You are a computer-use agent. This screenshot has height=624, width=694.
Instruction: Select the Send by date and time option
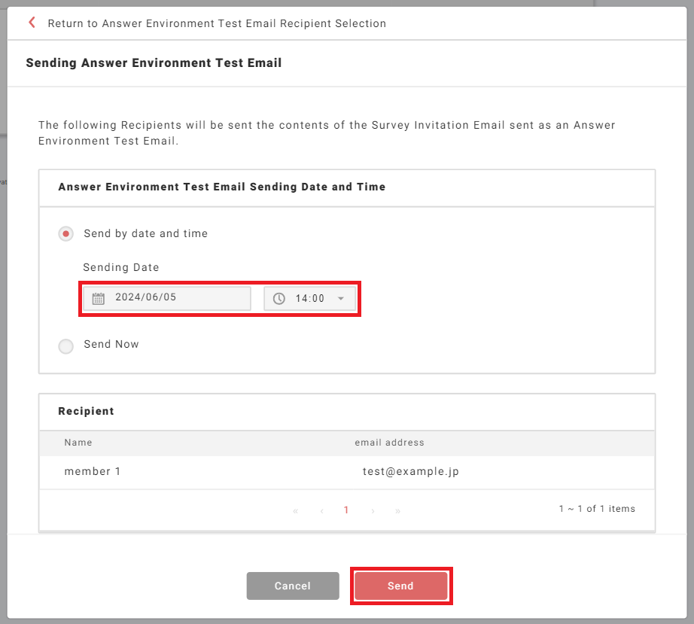66,234
